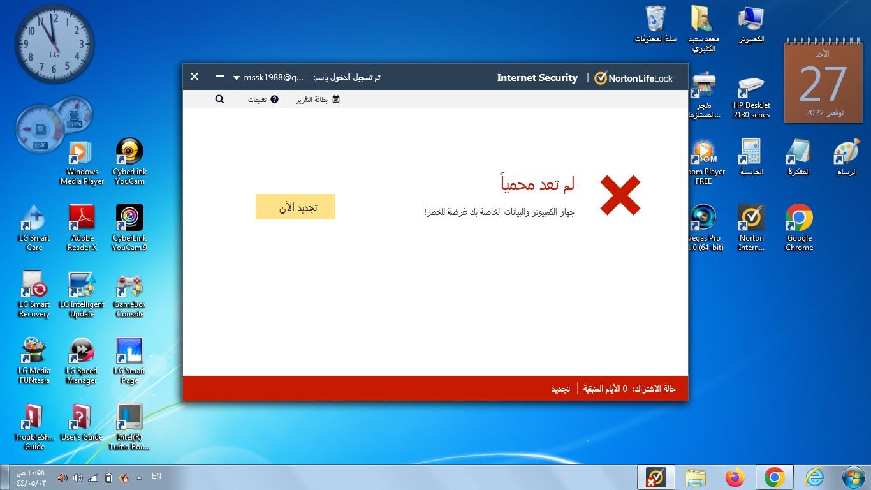Click the white volume speaker tray icon

[x=78, y=477]
